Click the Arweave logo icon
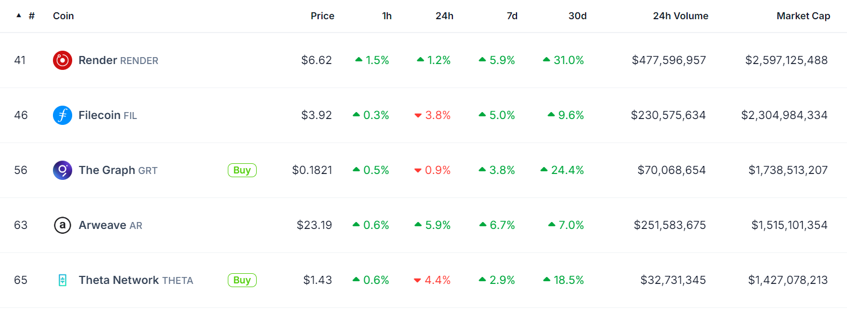The image size is (847, 309). [x=63, y=225]
